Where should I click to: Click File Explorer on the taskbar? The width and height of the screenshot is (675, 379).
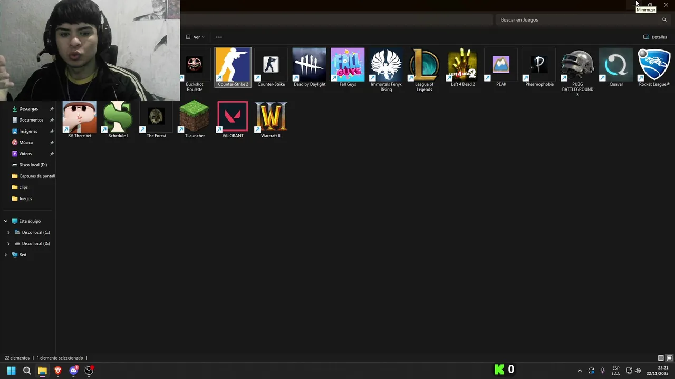pyautogui.click(x=42, y=371)
